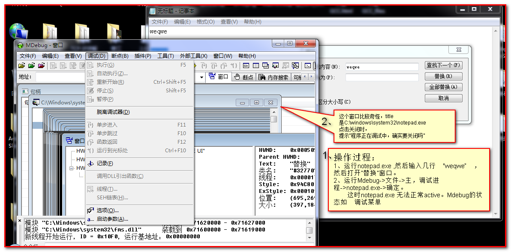
Task: Click the Function Return braces toolbar icon
Action: [223, 65]
